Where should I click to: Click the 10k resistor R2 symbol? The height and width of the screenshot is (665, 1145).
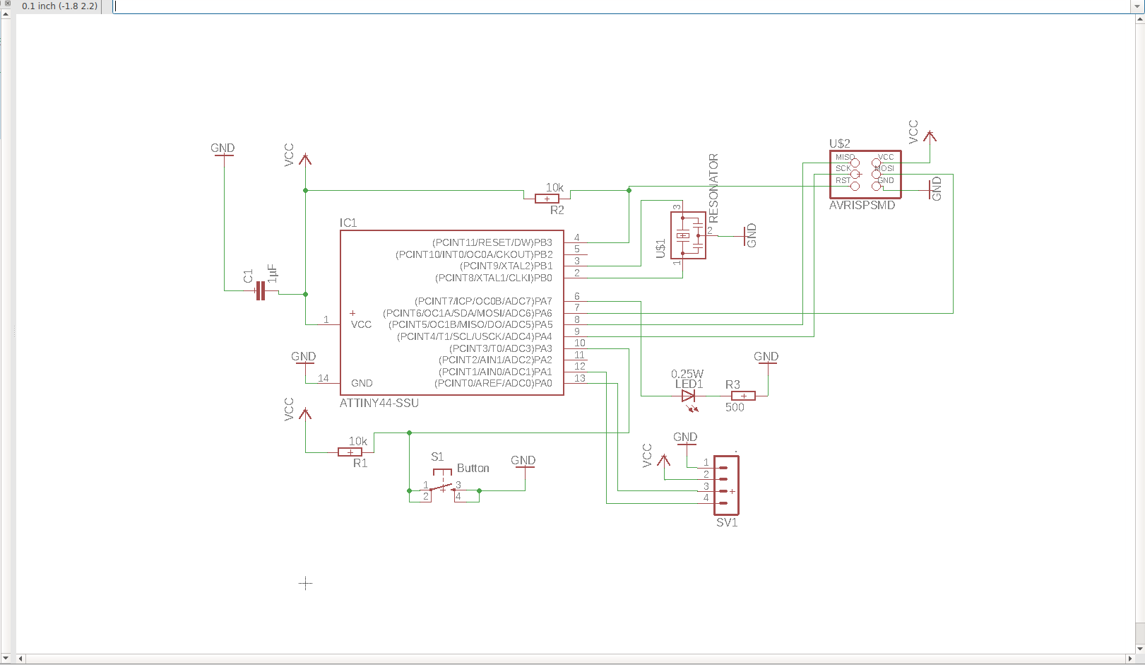point(545,198)
